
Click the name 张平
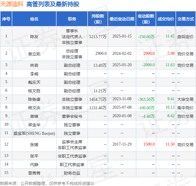click(x=34, y=156)
